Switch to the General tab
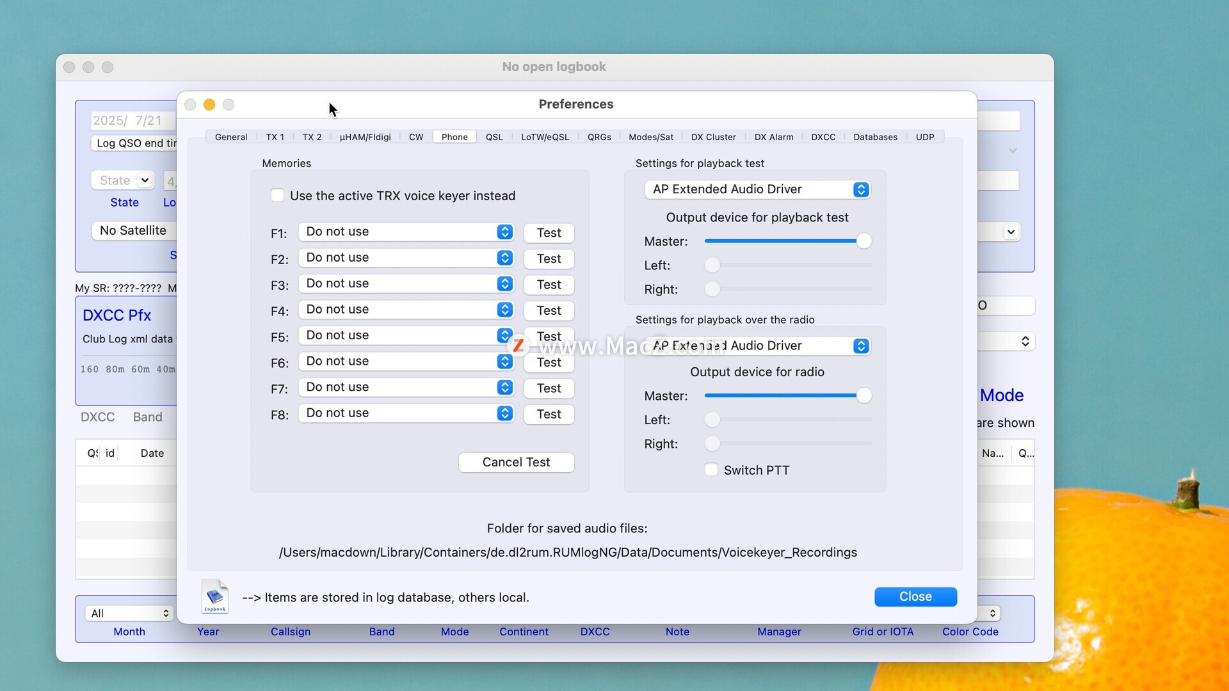Image resolution: width=1229 pixels, height=691 pixels. pos(231,137)
